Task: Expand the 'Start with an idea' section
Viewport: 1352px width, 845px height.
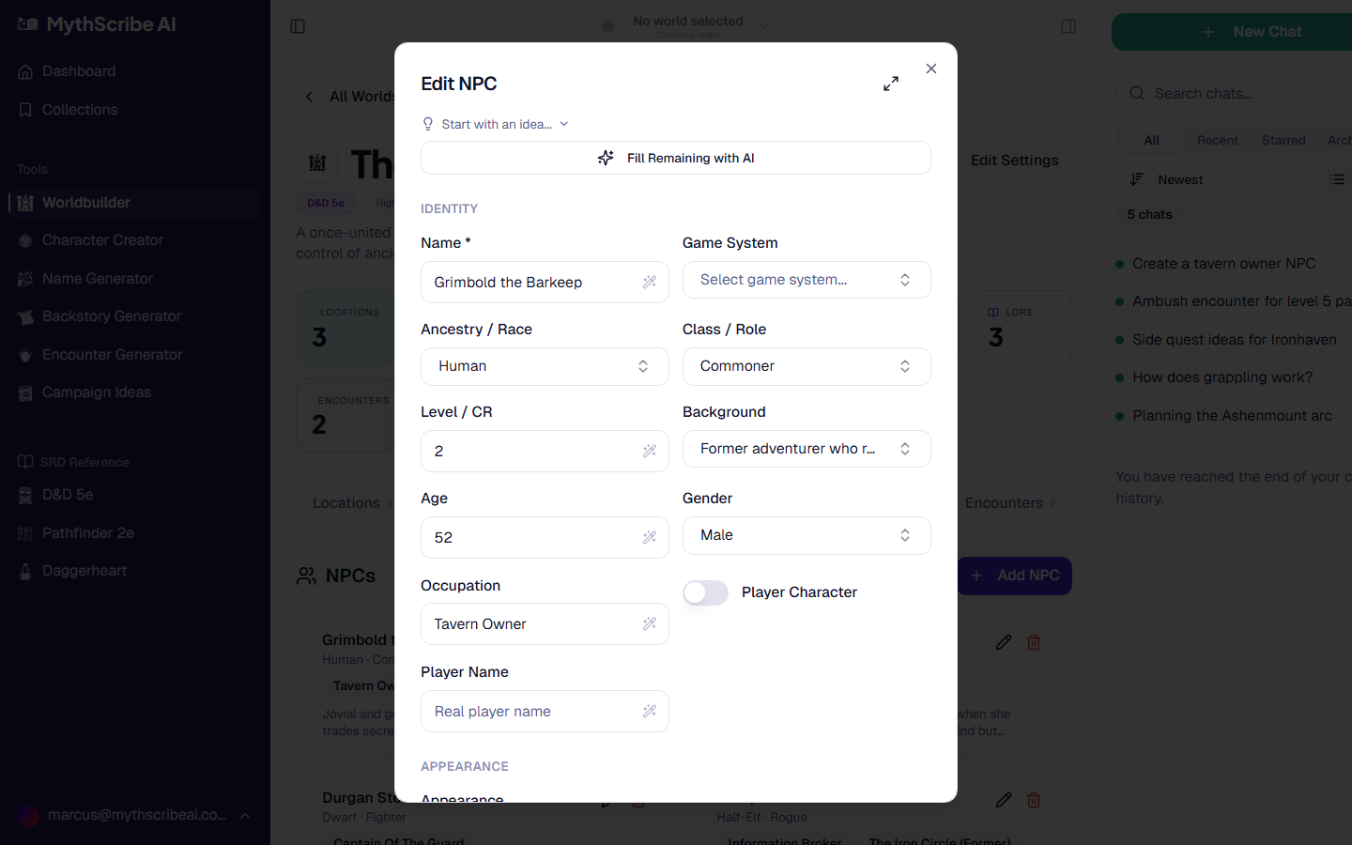Action: (x=496, y=124)
